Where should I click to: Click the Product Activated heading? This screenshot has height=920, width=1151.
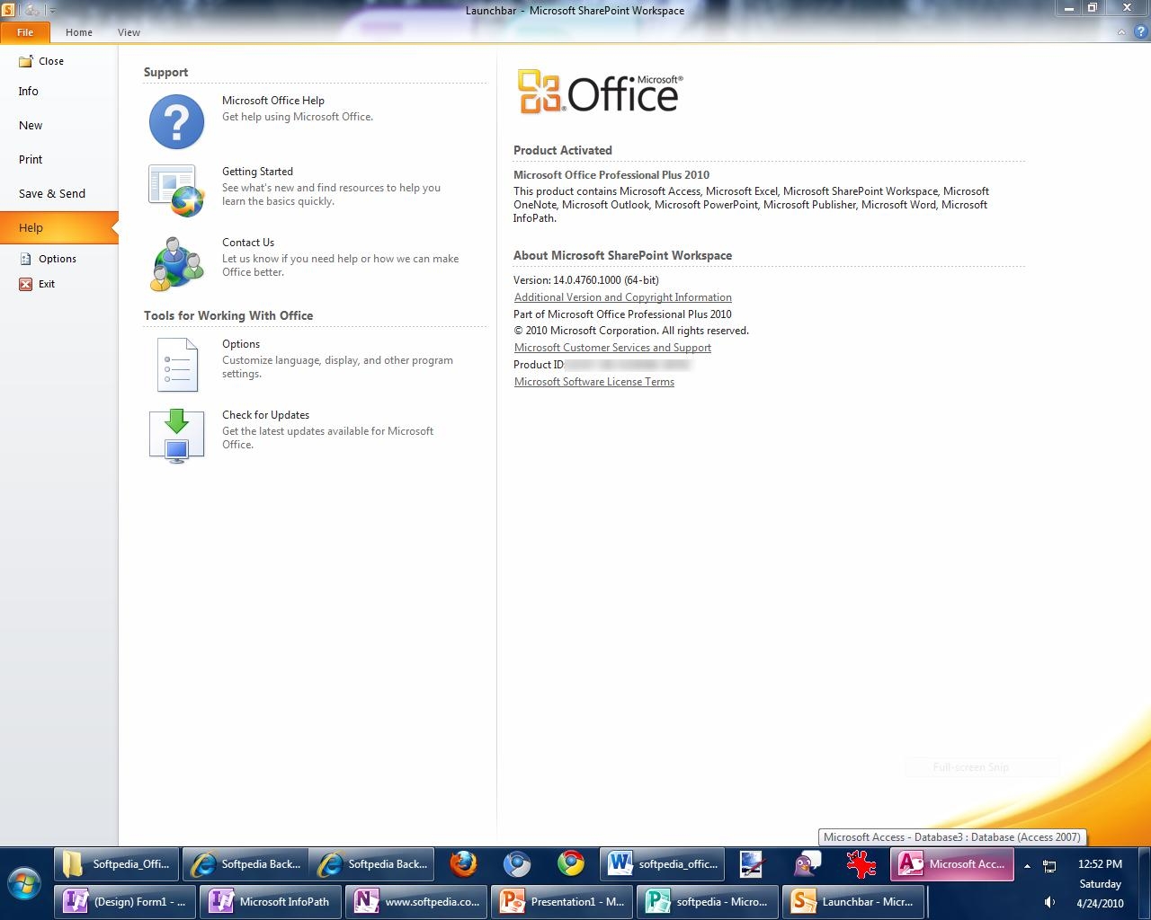(563, 151)
